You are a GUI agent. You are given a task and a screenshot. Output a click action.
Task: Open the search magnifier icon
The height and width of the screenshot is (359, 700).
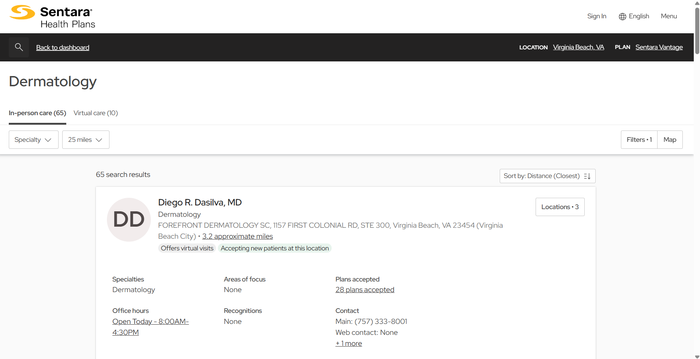(19, 47)
